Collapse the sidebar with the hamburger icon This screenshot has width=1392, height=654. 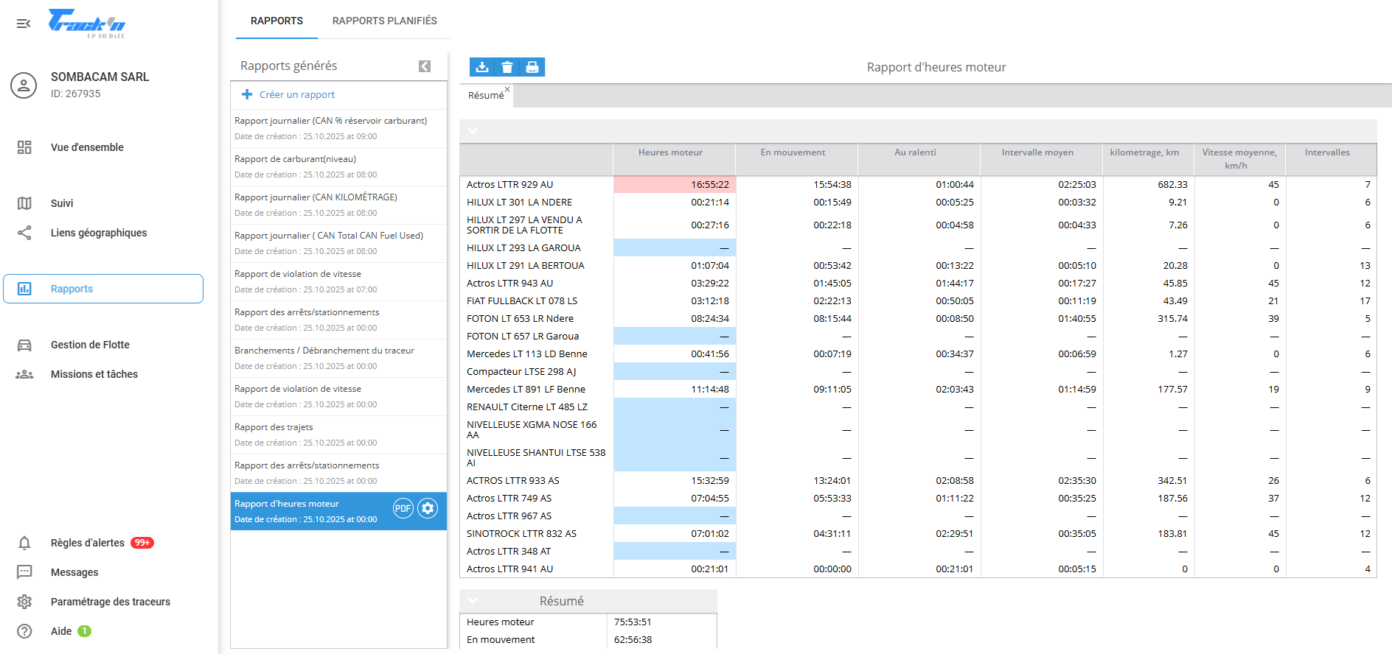[x=24, y=24]
